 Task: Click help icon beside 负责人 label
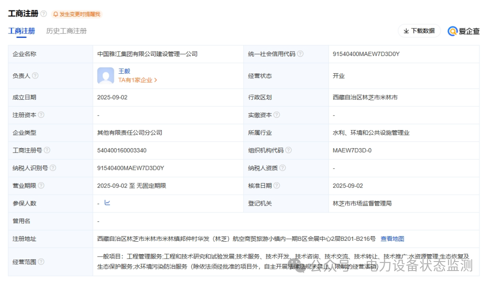click(x=35, y=76)
